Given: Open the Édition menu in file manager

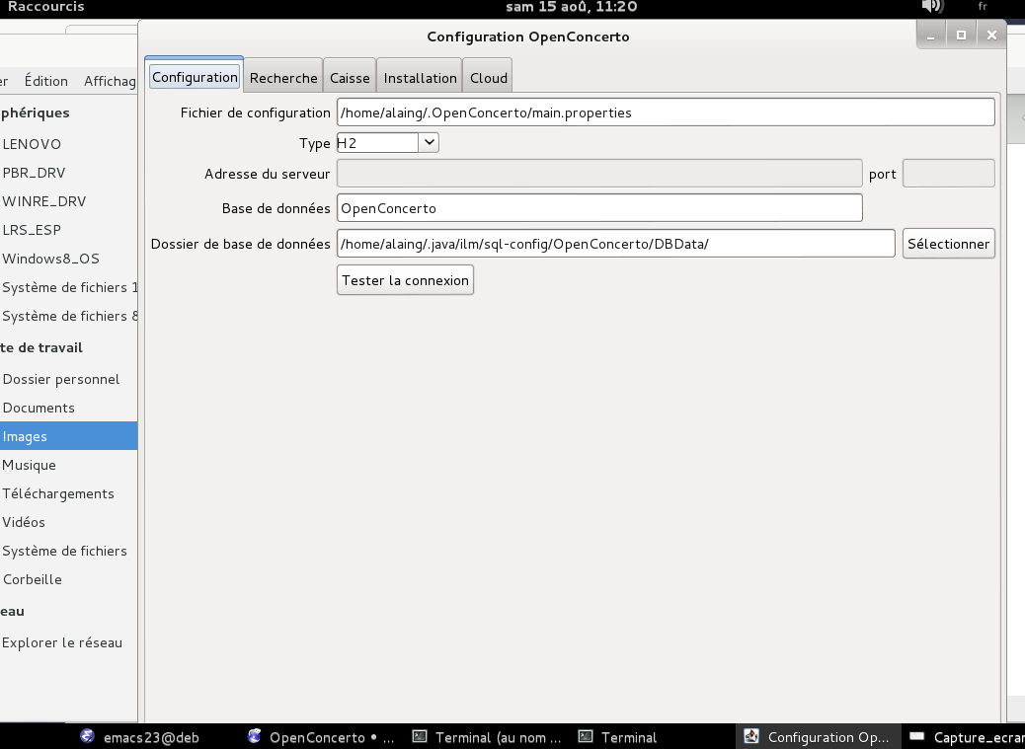Looking at the screenshot, I should click(45, 81).
